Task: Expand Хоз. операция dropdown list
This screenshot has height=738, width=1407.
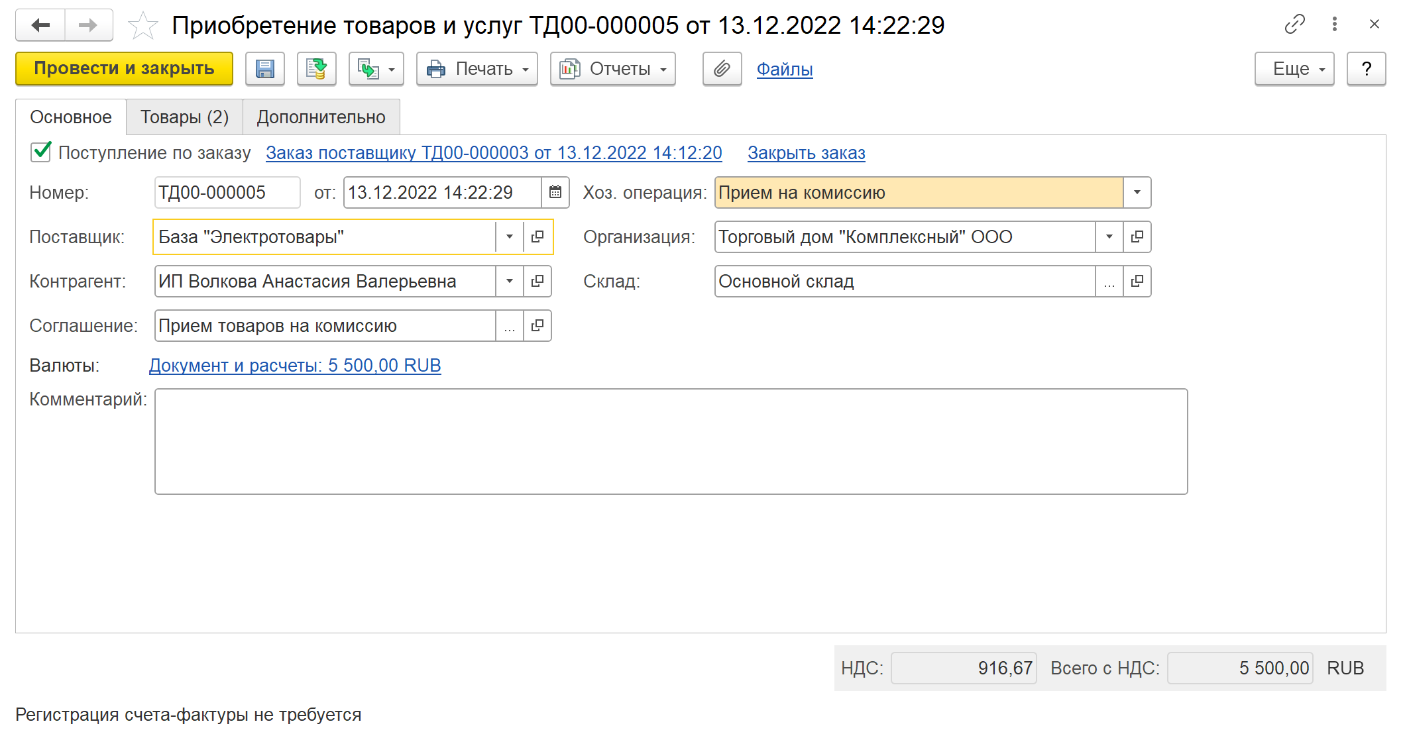Action: click(x=1137, y=192)
